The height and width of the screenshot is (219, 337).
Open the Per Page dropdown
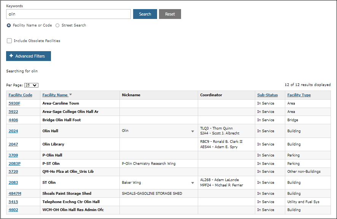click(31, 85)
